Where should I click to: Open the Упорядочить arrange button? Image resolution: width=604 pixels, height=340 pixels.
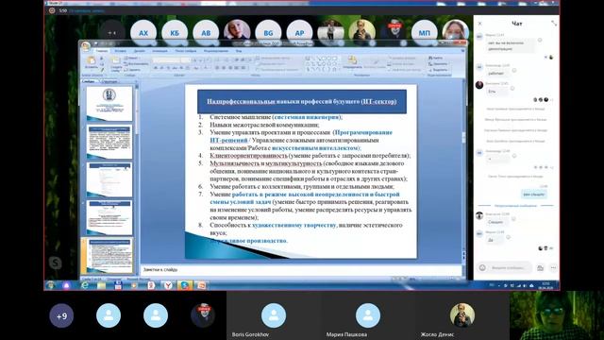pyautogui.click(x=352, y=62)
